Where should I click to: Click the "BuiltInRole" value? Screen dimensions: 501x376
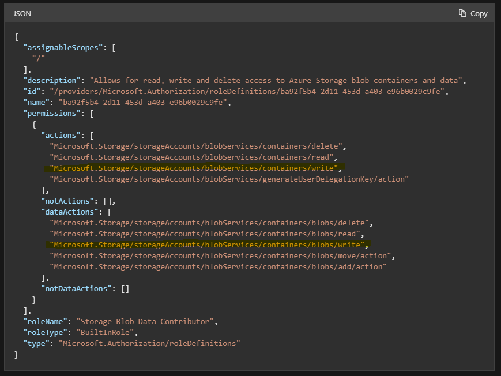click(105, 333)
